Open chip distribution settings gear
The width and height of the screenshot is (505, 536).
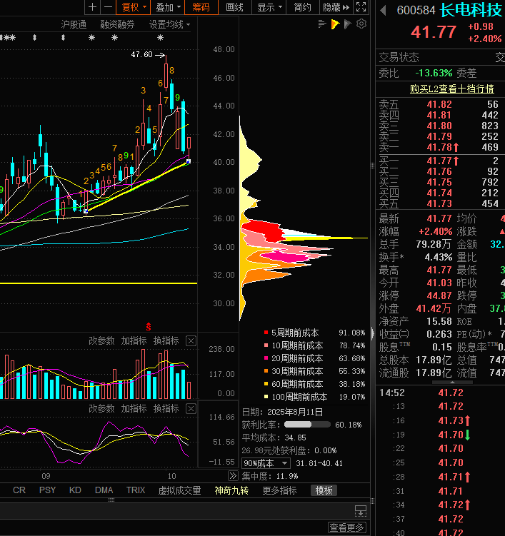click(361, 24)
